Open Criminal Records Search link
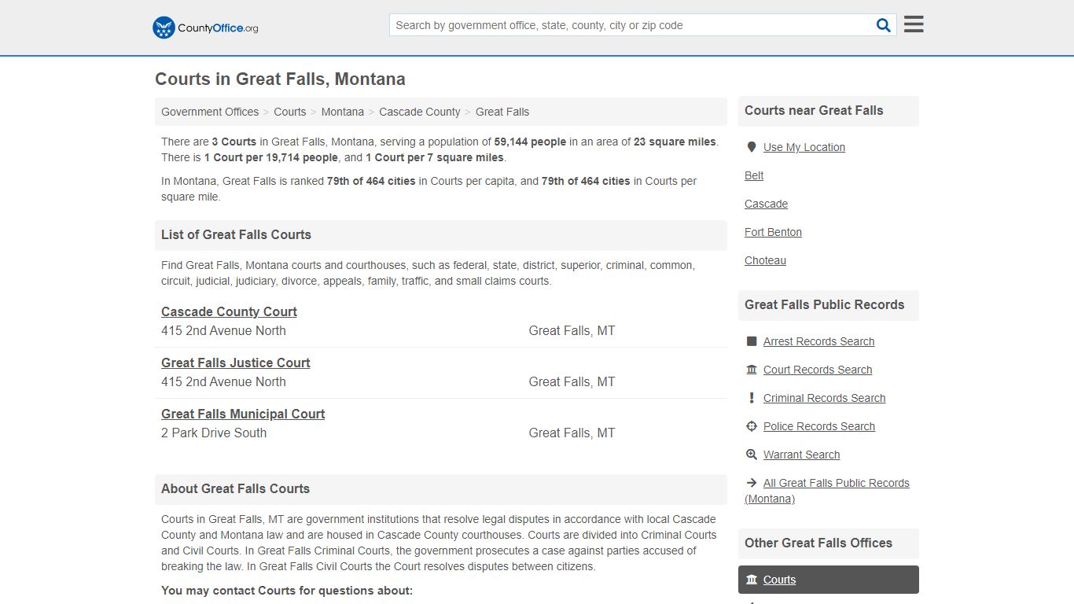Image resolution: width=1074 pixels, height=604 pixels. 824,398
